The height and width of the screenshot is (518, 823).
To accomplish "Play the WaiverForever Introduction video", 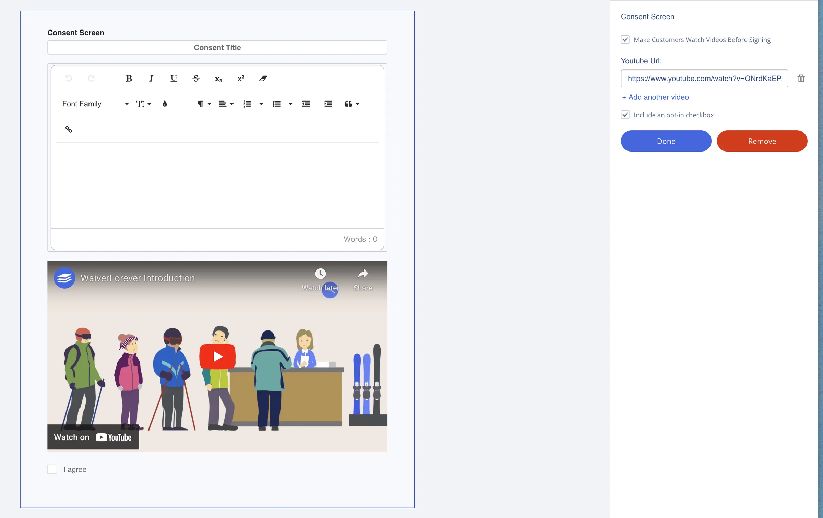I will coord(217,357).
